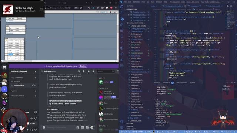Add channel to TEXT CHANNELS category
Viewport: 237px width, 133px height.
coord(36,78)
